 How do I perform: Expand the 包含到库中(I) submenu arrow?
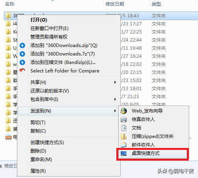coord(115,99)
